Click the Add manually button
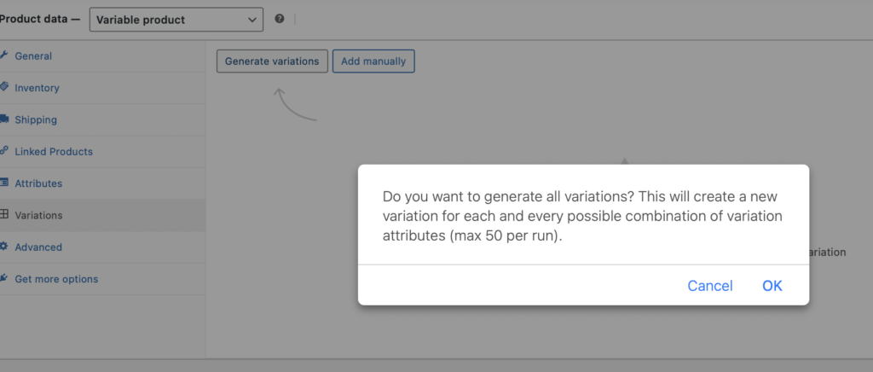Viewport: 873px width, 372px height. point(373,61)
